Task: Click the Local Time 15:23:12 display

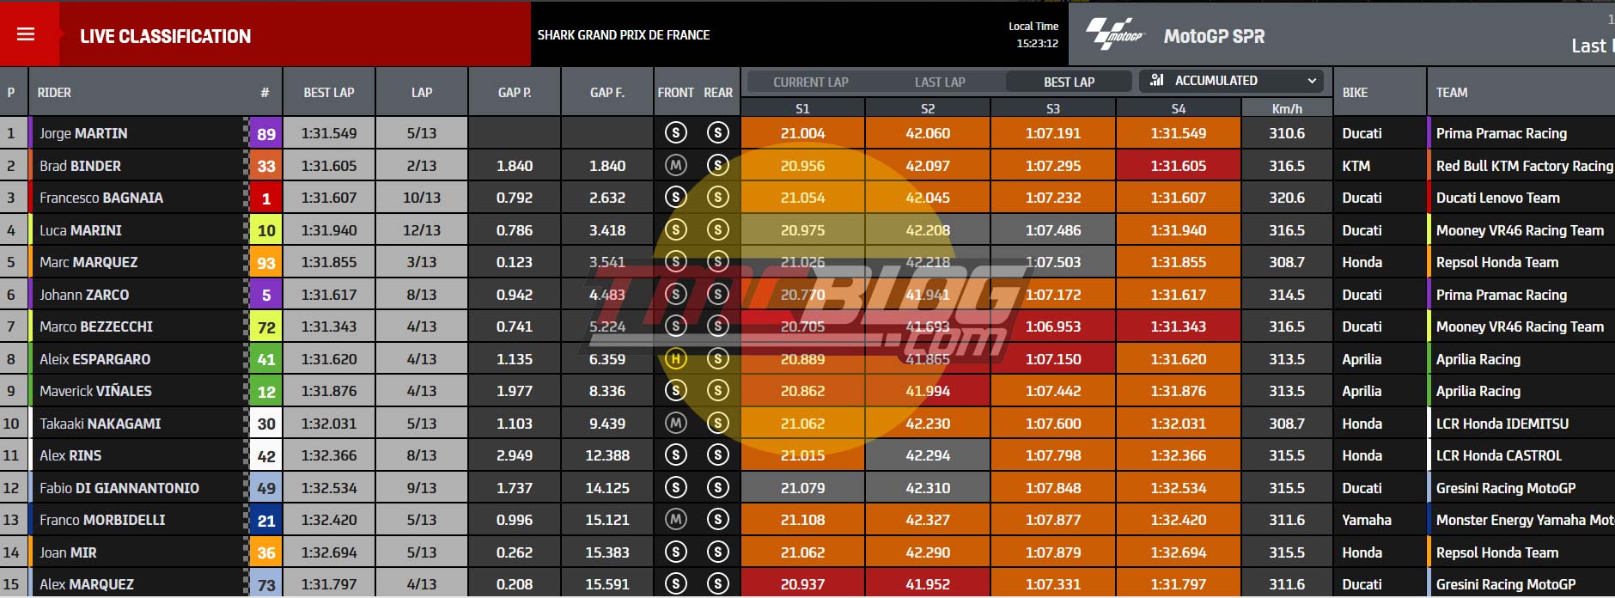Action: pos(1033,34)
